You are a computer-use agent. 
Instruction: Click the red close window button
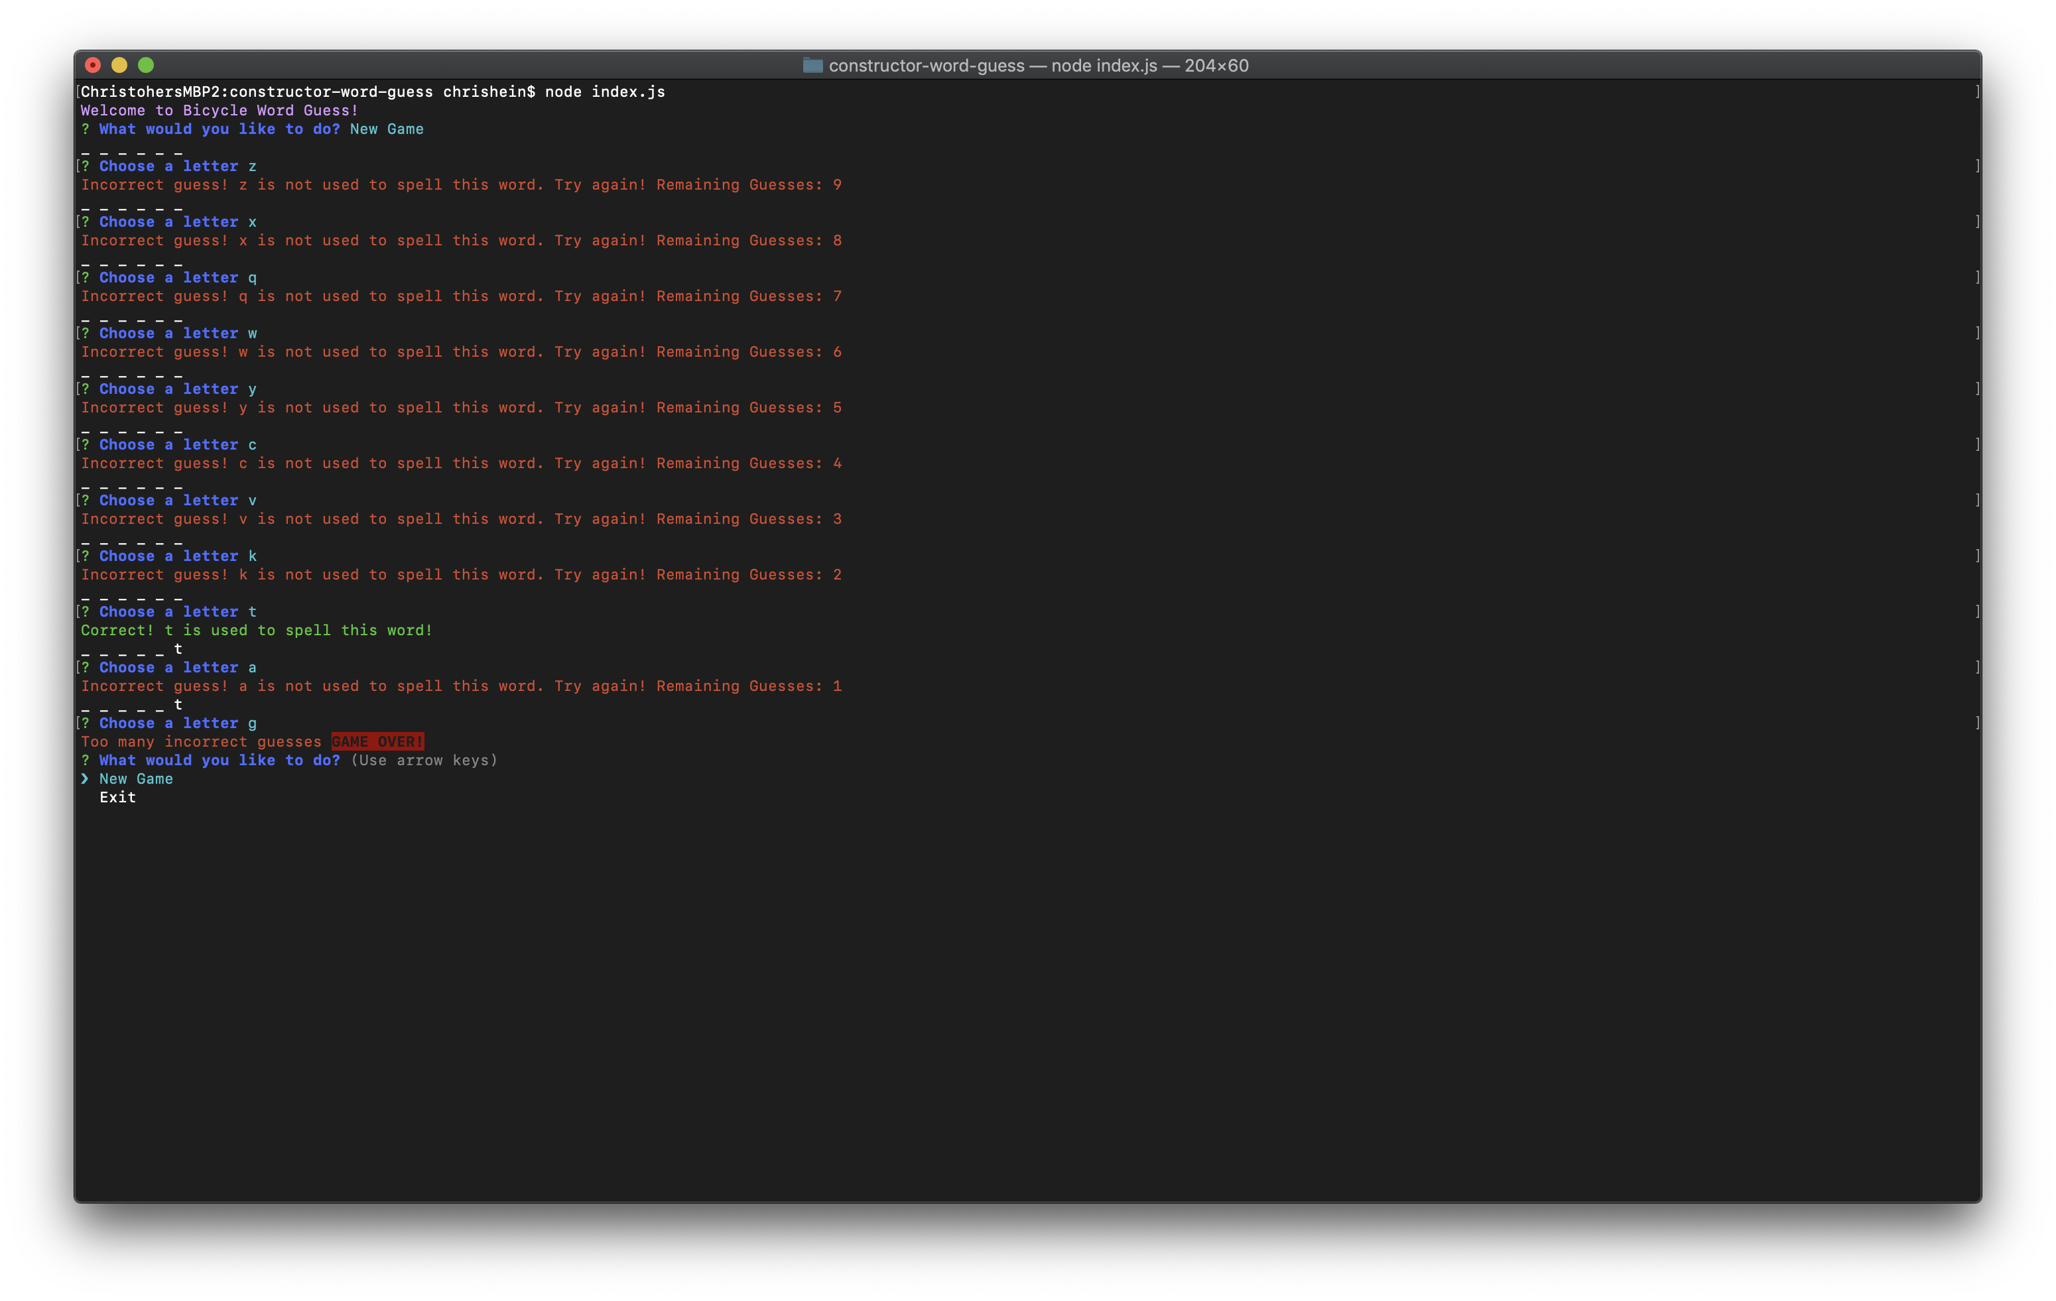[93, 65]
